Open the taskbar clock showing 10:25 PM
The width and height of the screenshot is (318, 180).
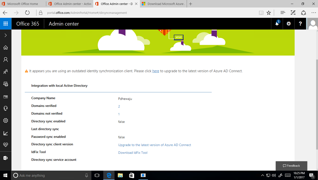pos(299,175)
